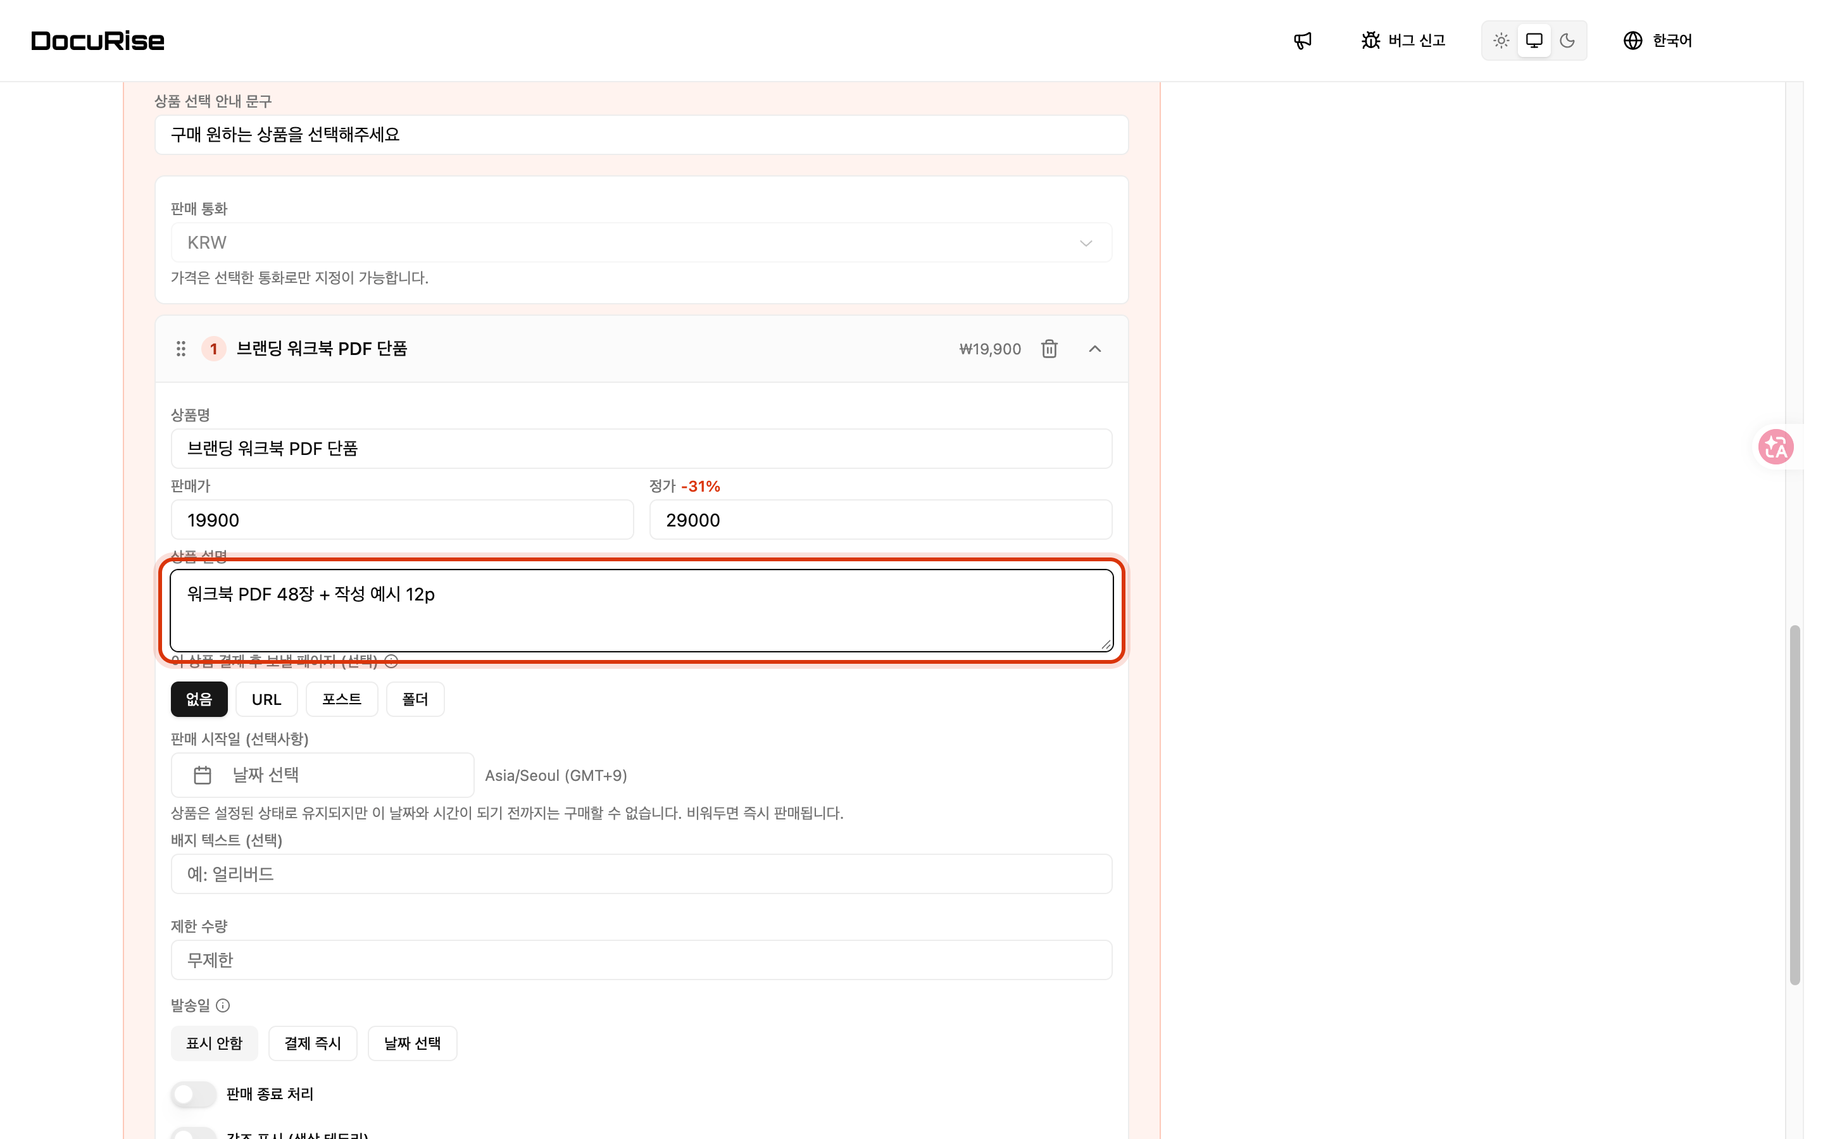Click the 판매가 price field
This screenshot has width=1823, height=1139.
pos(403,520)
